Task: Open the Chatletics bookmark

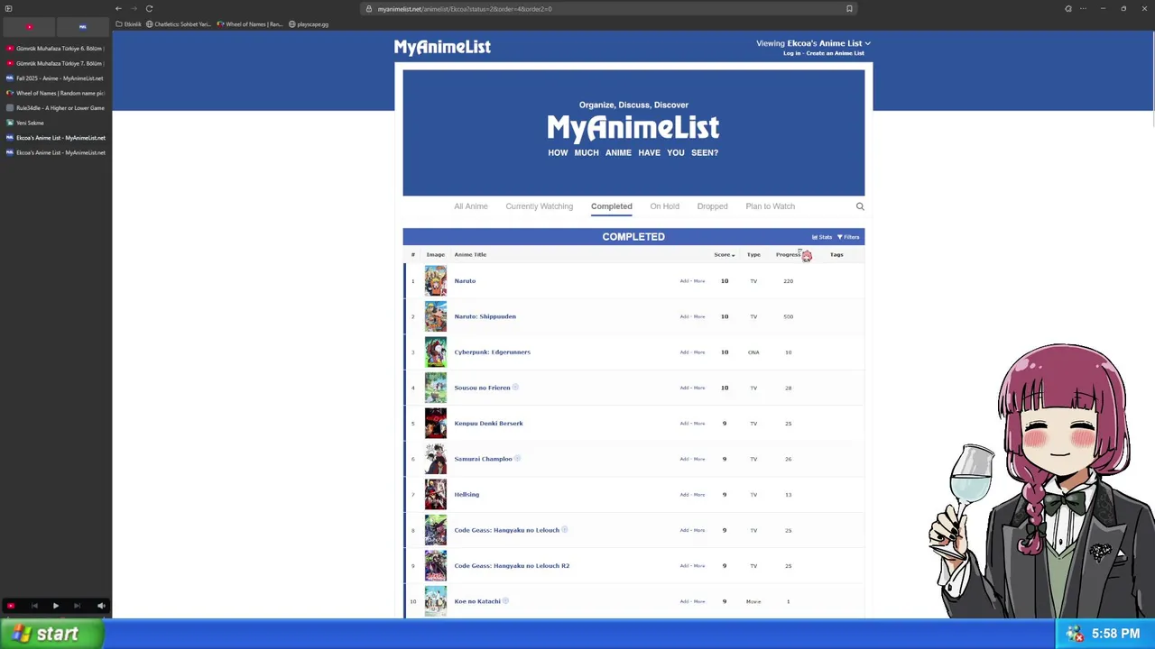Action: click(178, 24)
